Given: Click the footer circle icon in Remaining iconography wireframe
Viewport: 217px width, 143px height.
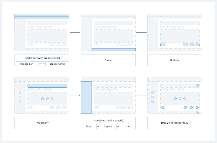Looking at the screenshot, I should pos(197,112).
